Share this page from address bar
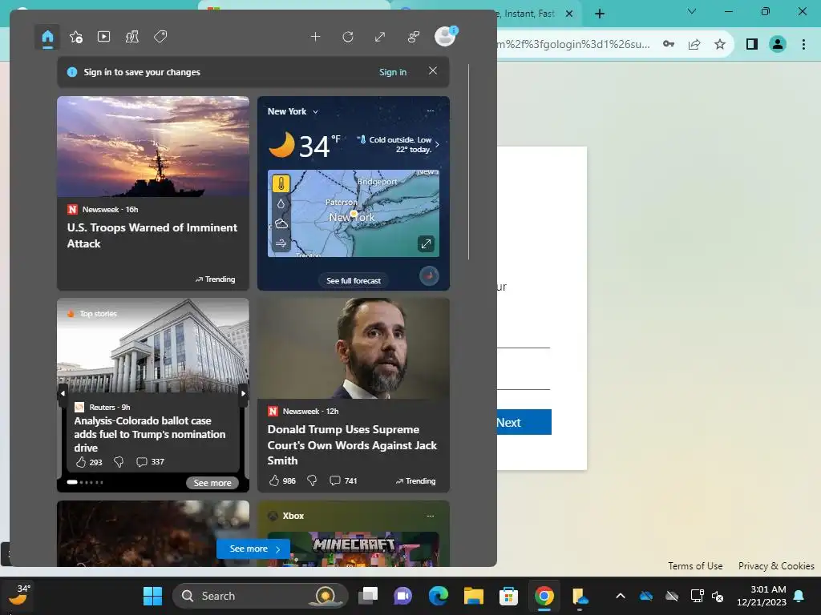Image resolution: width=821 pixels, height=615 pixels. pyautogui.click(x=694, y=44)
